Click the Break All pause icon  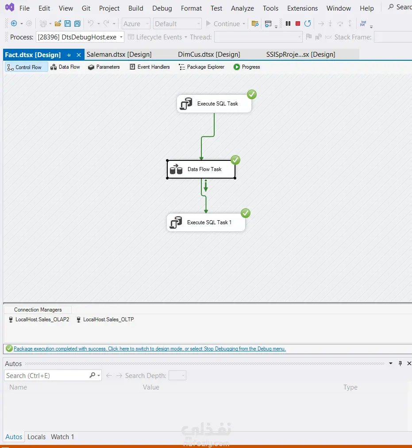click(288, 23)
